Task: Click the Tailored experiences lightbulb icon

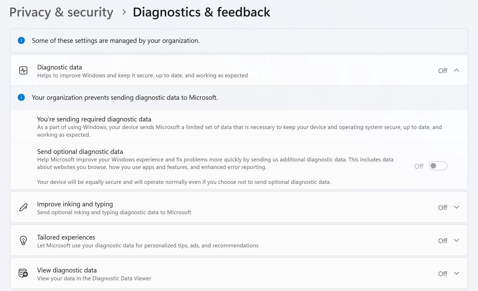Action: coord(23,240)
